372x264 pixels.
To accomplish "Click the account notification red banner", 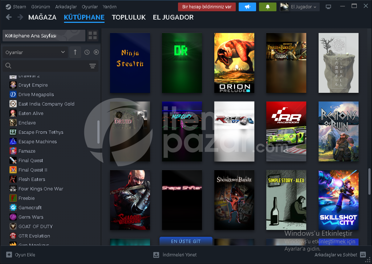I will [x=207, y=7].
